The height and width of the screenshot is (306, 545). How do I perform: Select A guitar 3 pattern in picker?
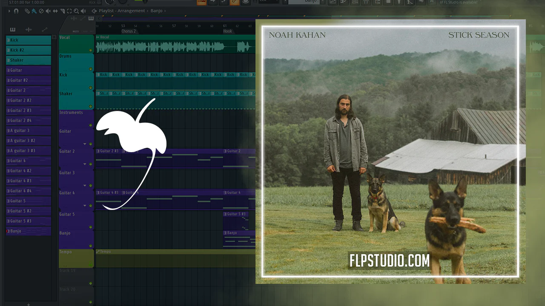coord(29,130)
